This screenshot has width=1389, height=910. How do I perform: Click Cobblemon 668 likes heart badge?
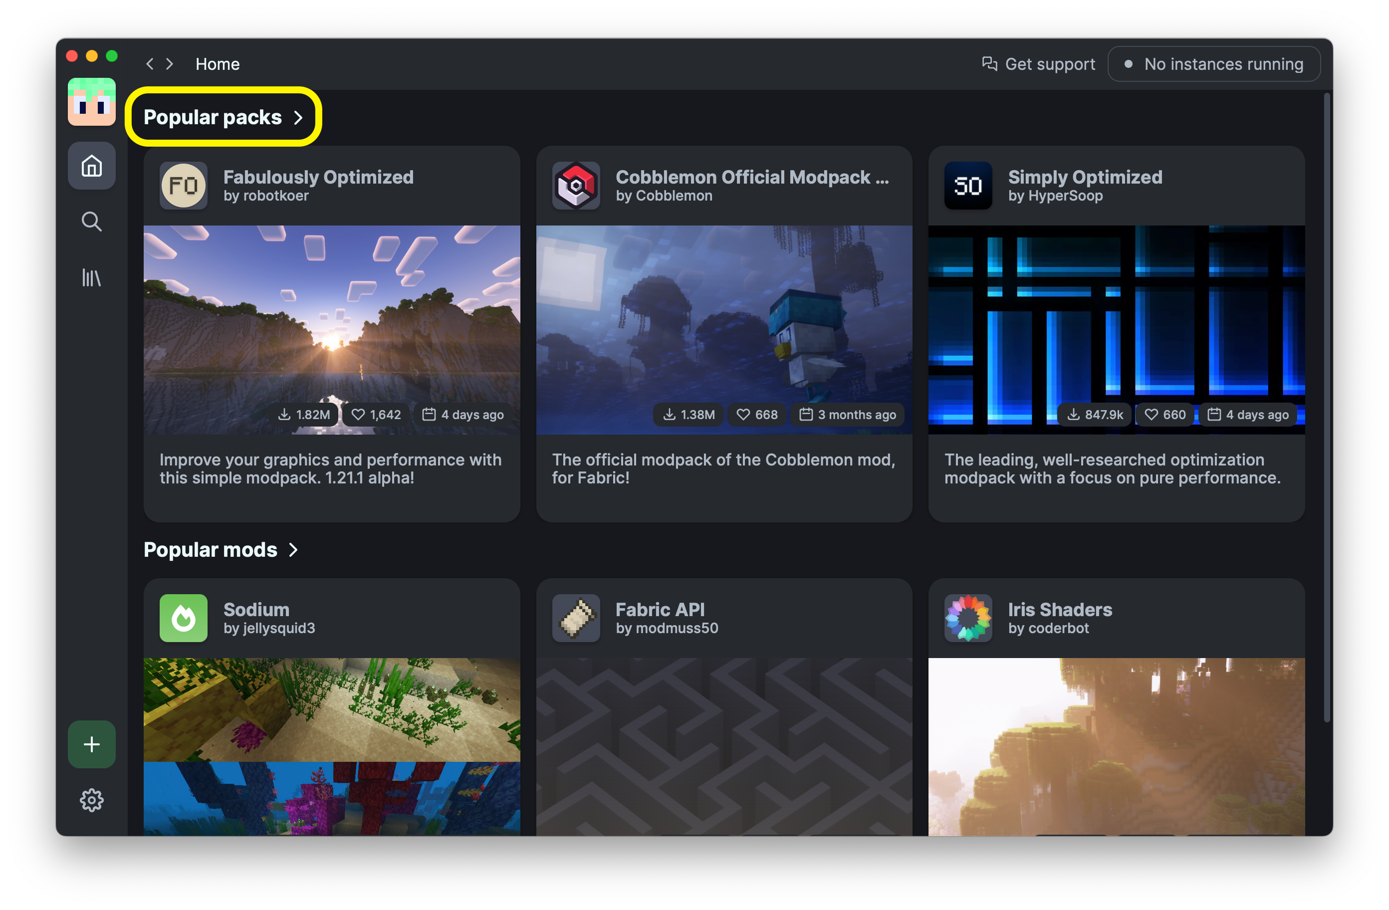(x=757, y=415)
